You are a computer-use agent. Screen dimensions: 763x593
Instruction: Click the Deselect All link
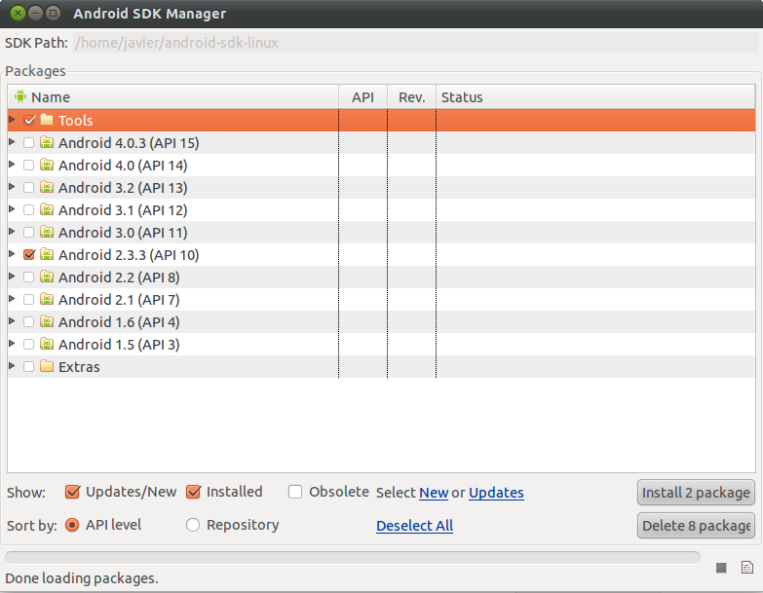tap(414, 526)
